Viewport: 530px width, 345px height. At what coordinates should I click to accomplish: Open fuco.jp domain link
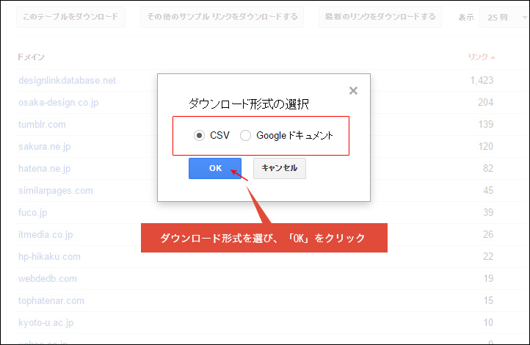32,213
